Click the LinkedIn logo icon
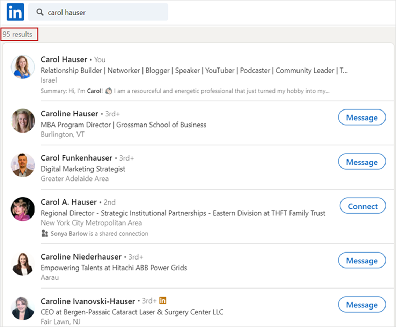Screen dimensions: 396x327 pos(15,12)
